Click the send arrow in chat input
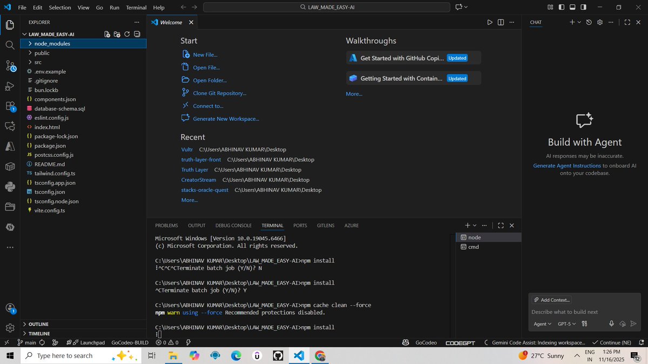 (x=633, y=324)
